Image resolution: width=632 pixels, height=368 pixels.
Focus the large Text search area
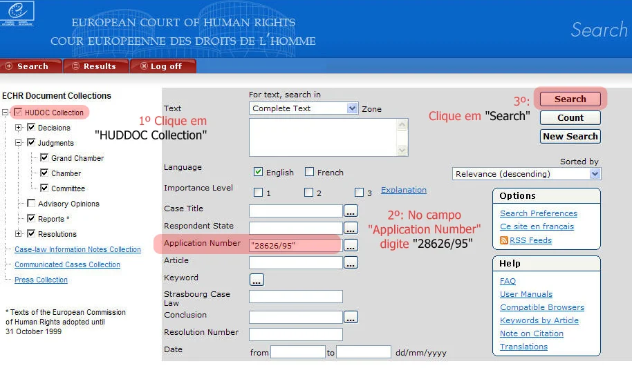pos(323,137)
